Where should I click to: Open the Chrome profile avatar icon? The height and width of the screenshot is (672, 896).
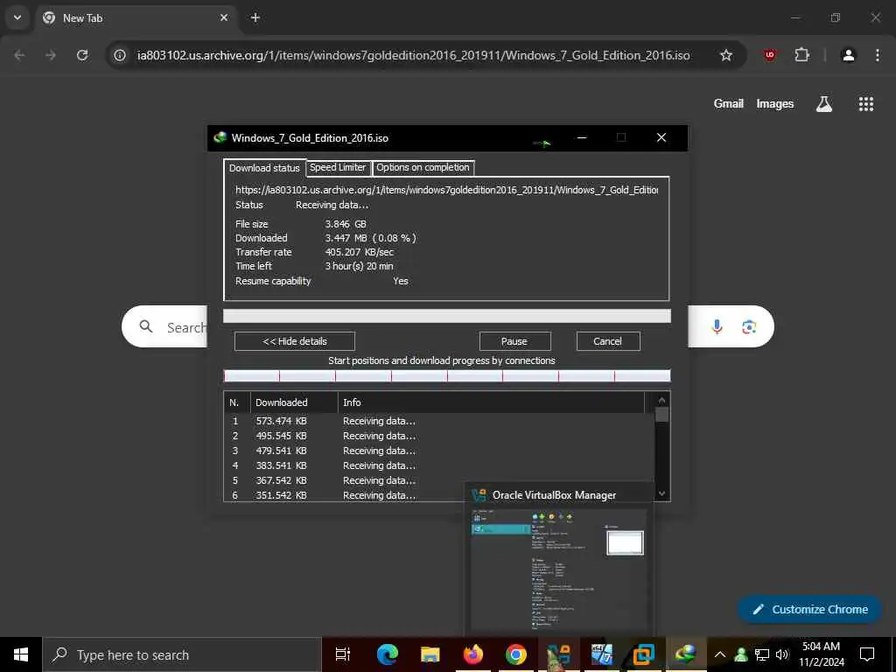click(849, 55)
